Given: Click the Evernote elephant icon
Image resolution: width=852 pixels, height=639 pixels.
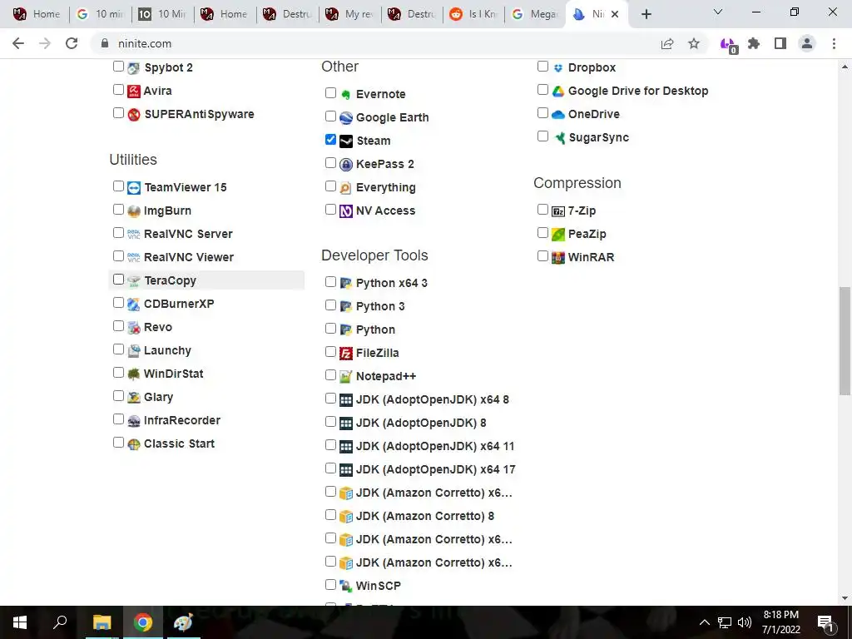Looking at the screenshot, I should tap(346, 95).
